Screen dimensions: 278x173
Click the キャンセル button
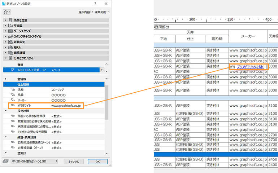click(x=74, y=161)
